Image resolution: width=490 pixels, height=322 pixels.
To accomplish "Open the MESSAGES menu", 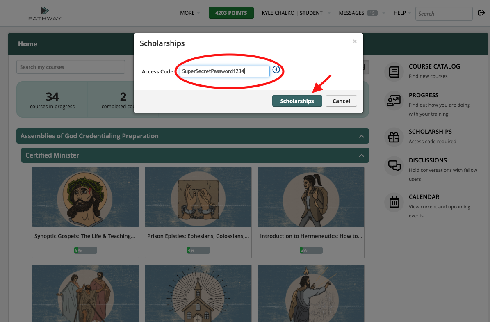I will [351, 13].
